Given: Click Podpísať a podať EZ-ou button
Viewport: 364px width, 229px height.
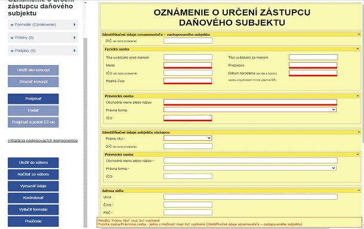Looking at the screenshot, I should click(x=33, y=122).
